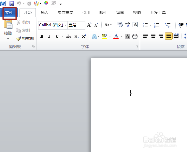
Task: Switch to the 开始 ribbon tab
Action: [28, 12]
